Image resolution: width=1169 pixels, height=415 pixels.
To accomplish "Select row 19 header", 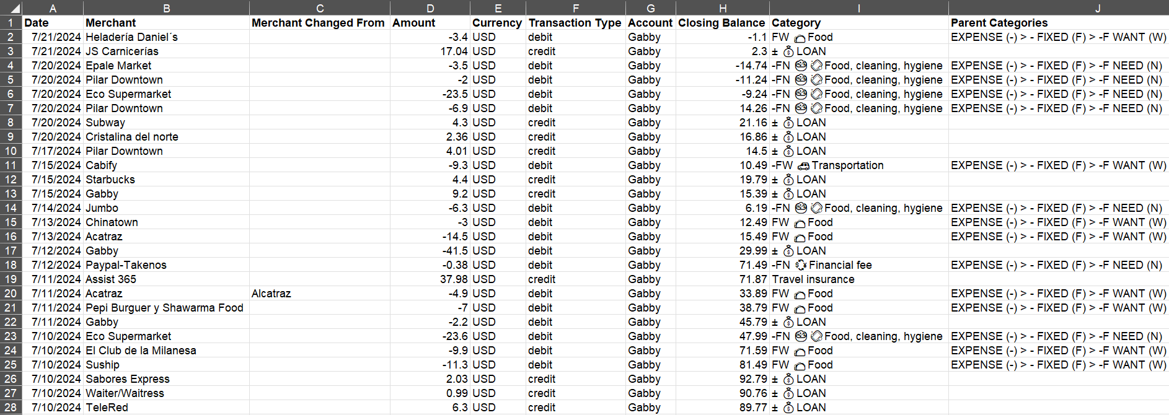I will (11, 279).
